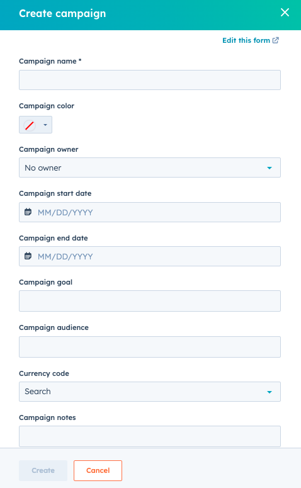Focus the Campaign name input field

coord(150,80)
